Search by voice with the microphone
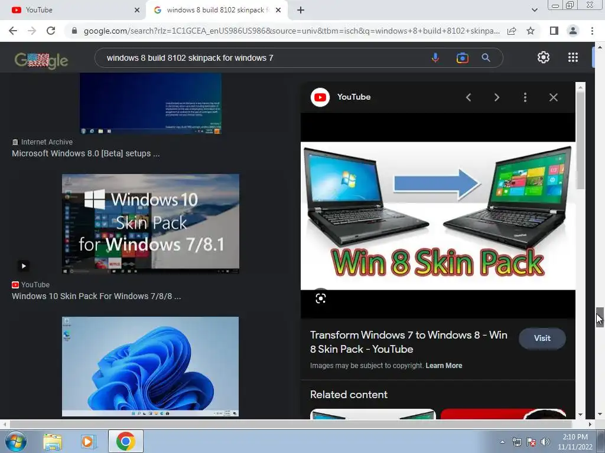This screenshot has height=453, width=605. click(x=435, y=58)
